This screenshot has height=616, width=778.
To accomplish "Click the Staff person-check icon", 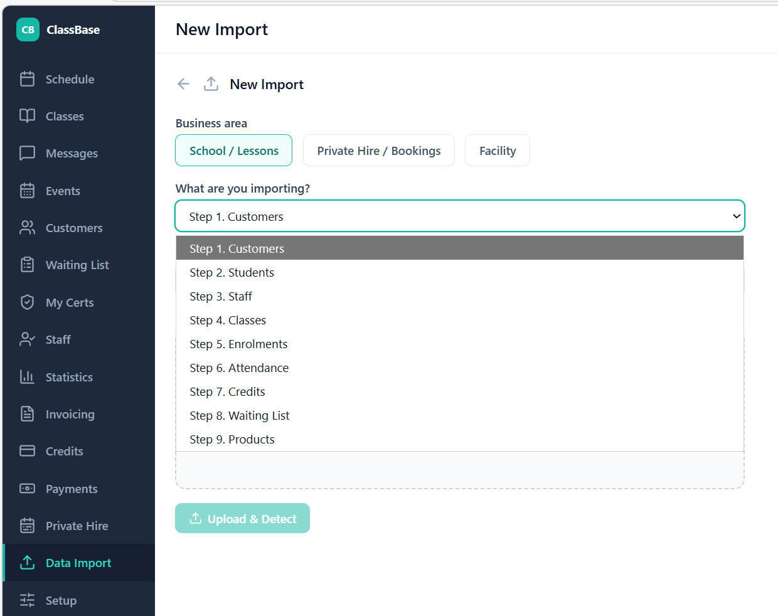I will pyautogui.click(x=27, y=339).
